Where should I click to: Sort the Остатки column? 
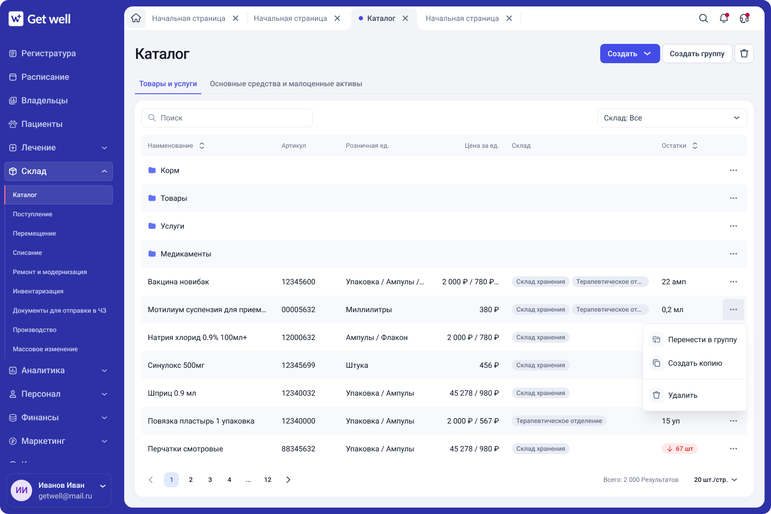click(x=695, y=146)
